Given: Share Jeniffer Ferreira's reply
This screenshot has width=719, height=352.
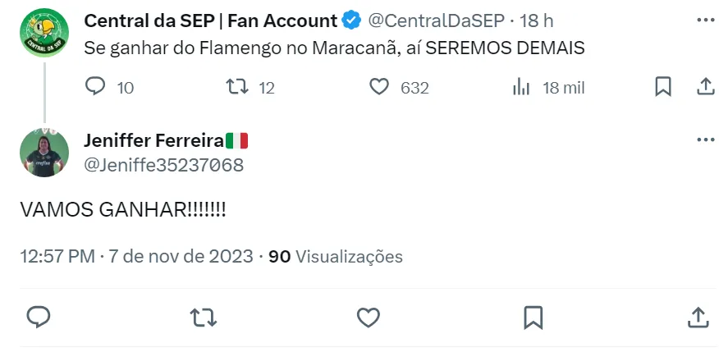Looking at the screenshot, I should [698, 317].
